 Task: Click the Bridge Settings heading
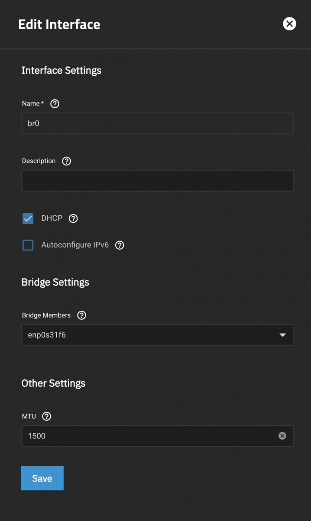tap(55, 282)
